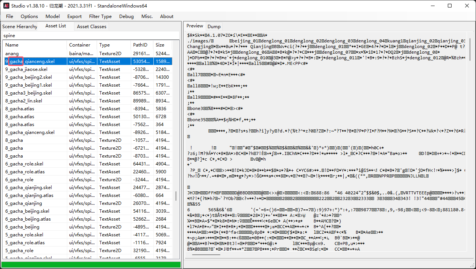This screenshot has width=476, height=269.
Task: Open the Model menu
Action: coord(53,16)
